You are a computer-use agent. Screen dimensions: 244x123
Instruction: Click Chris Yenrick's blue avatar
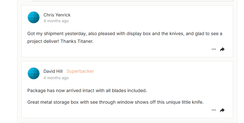[34, 17]
